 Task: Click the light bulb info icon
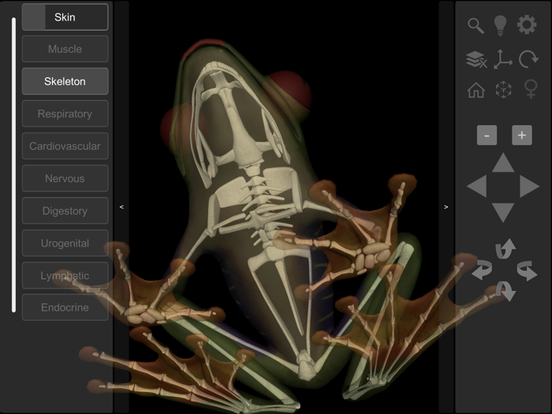(x=500, y=25)
